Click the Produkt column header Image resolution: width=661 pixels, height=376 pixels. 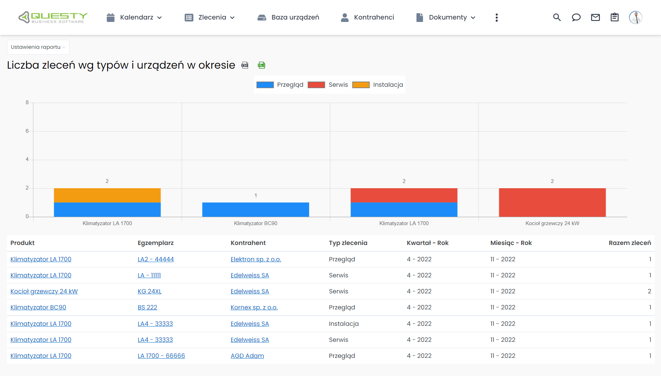pyautogui.click(x=23, y=243)
